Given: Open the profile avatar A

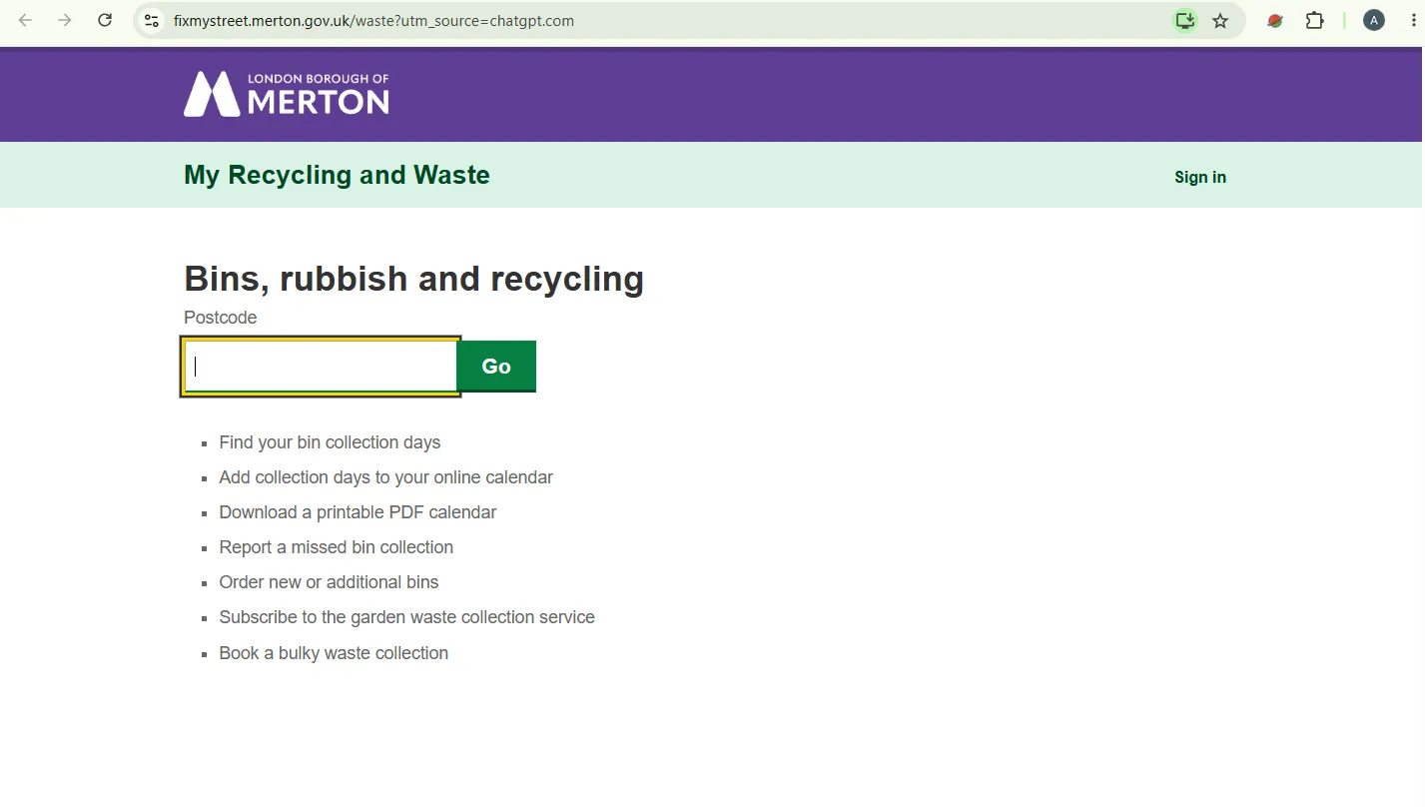Looking at the screenshot, I should (1374, 20).
